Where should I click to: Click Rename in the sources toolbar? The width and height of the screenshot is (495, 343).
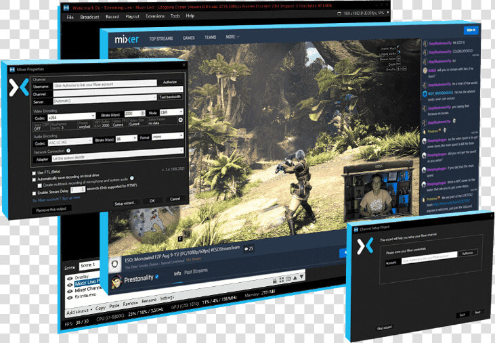click(x=149, y=300)
